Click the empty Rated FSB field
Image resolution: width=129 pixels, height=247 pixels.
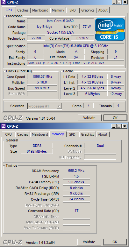[42, 94]
